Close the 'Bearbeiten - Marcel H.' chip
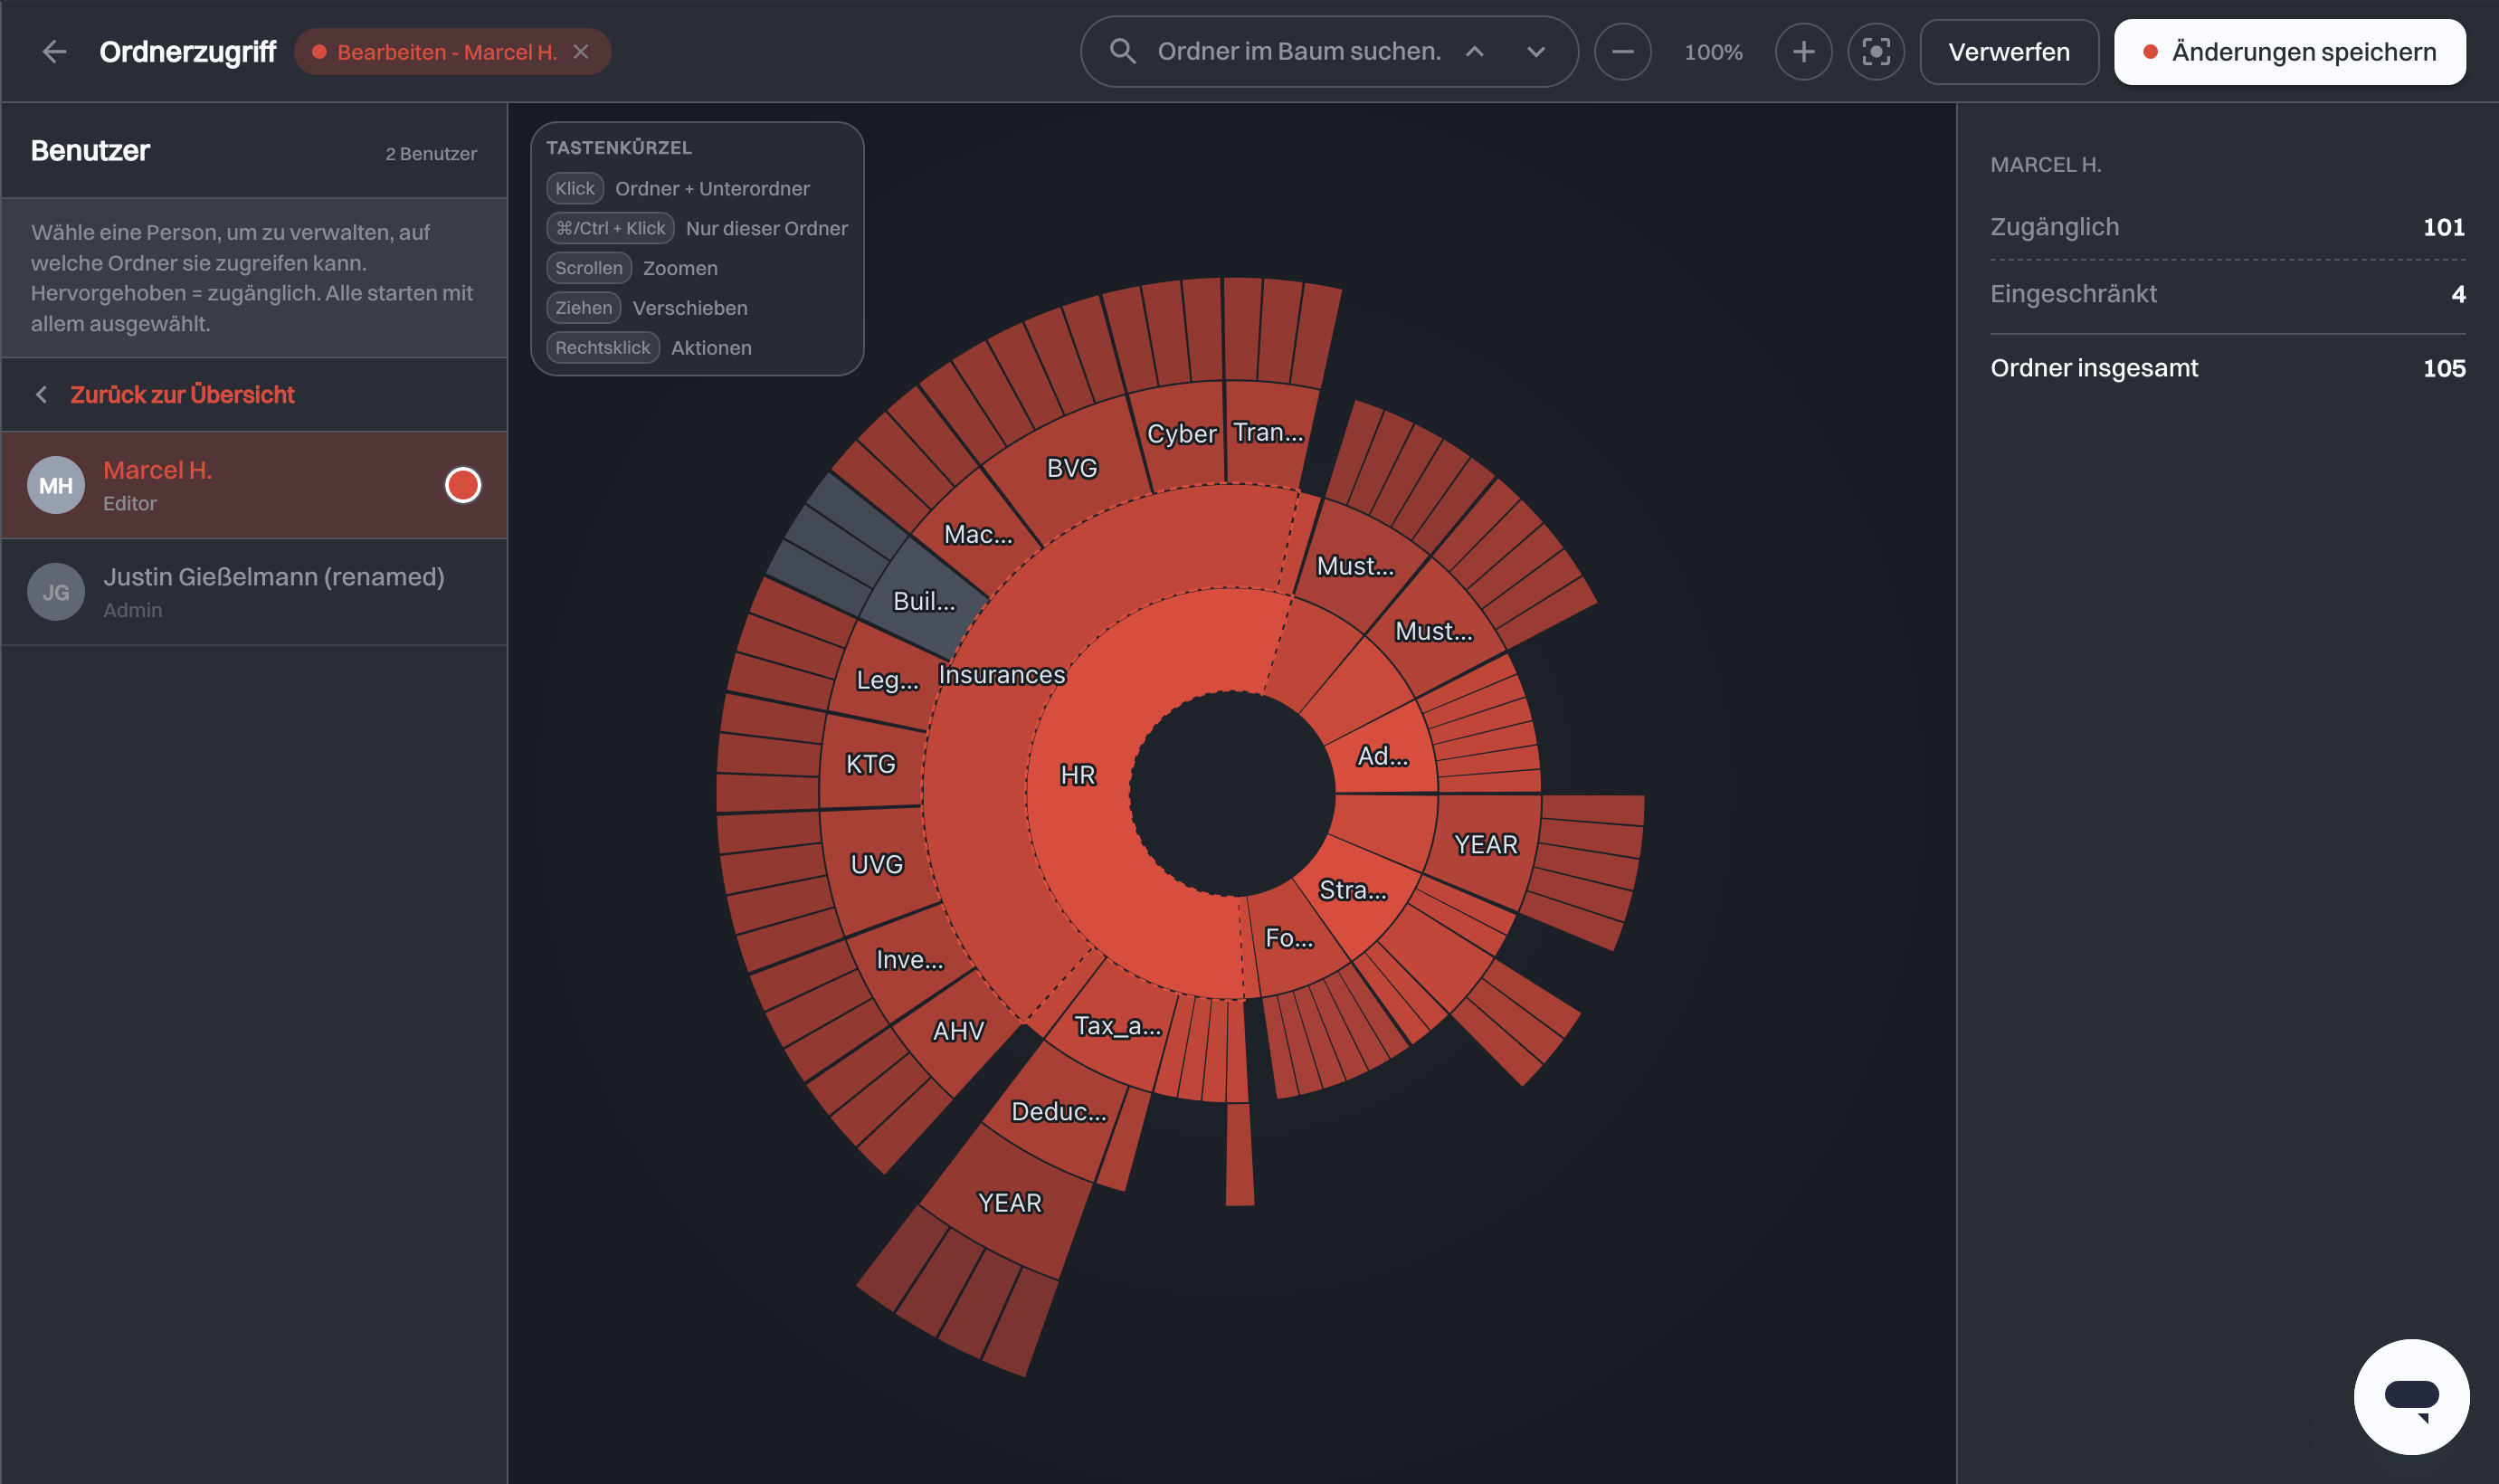 click(581, 51)
